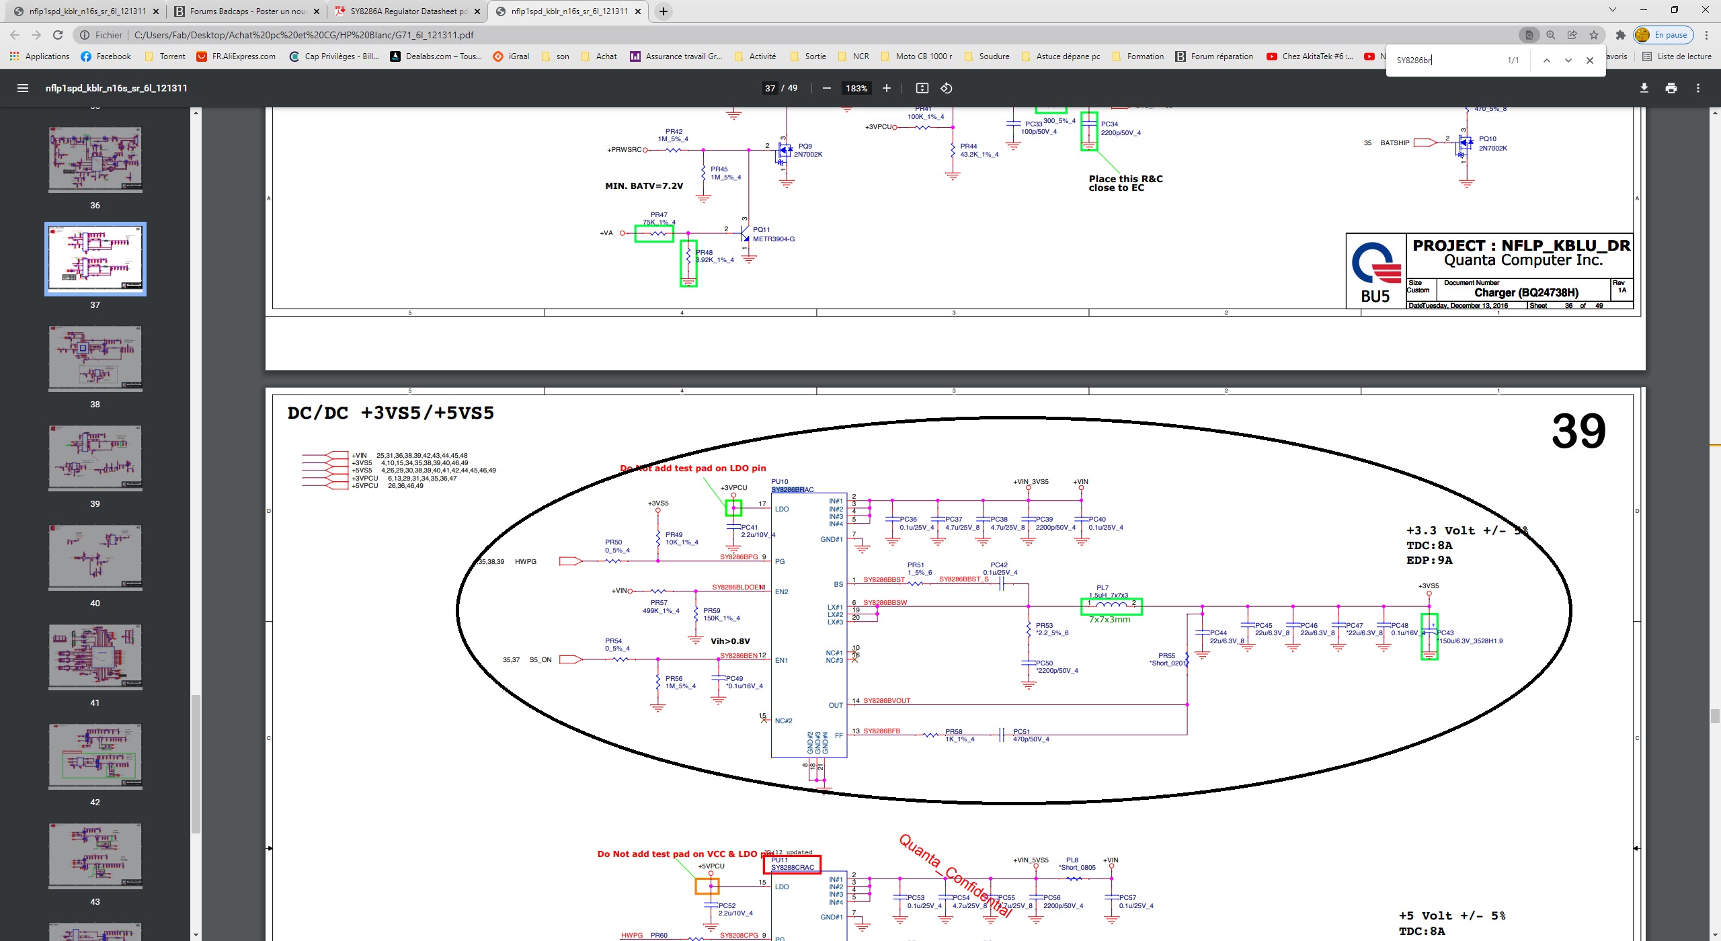Image resolution: width=1721 pixels, height=941 pixels.
Task: Open the Forum réparation bookmark
Action: click(1214, 56)
